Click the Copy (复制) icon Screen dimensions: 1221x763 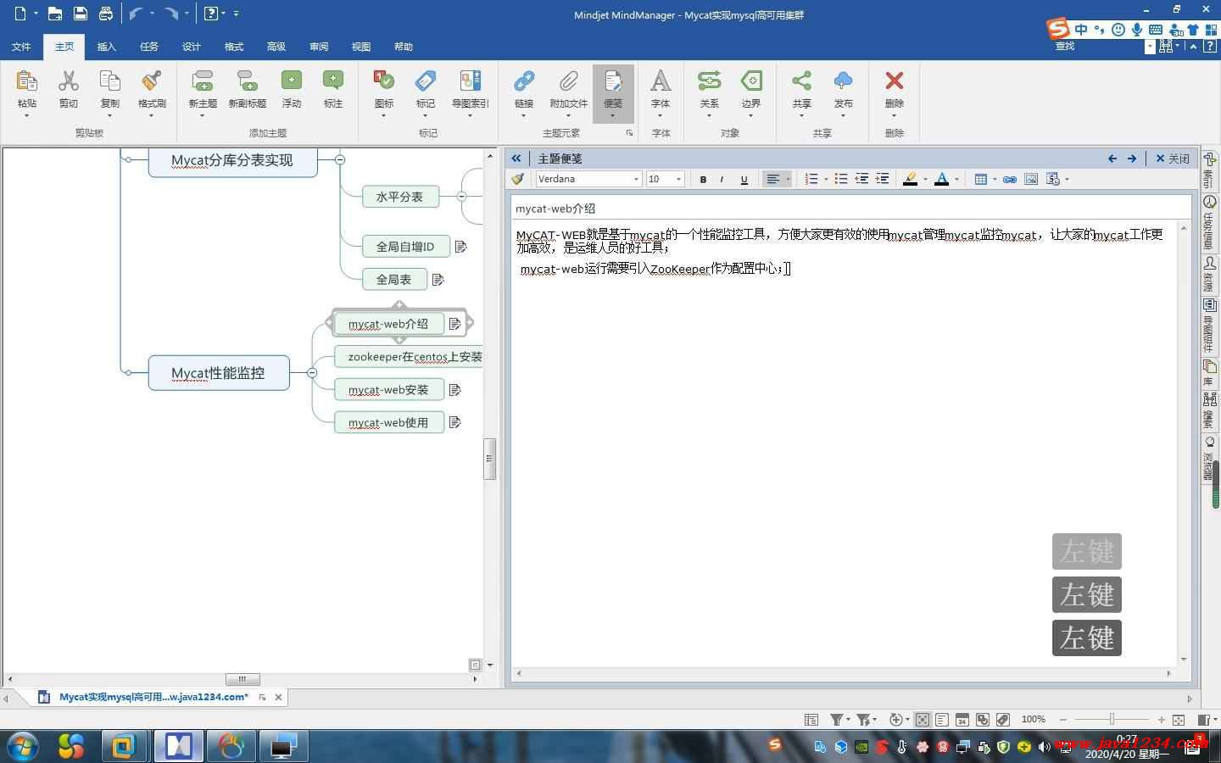click(x=109, y=81)
